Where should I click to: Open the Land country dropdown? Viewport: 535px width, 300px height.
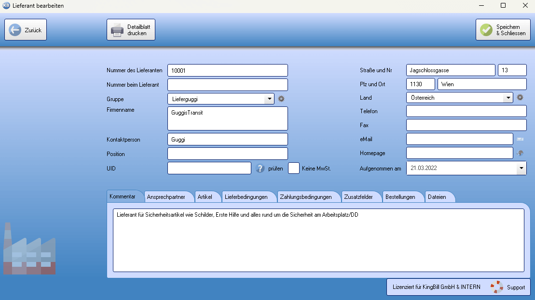(508, 97)
